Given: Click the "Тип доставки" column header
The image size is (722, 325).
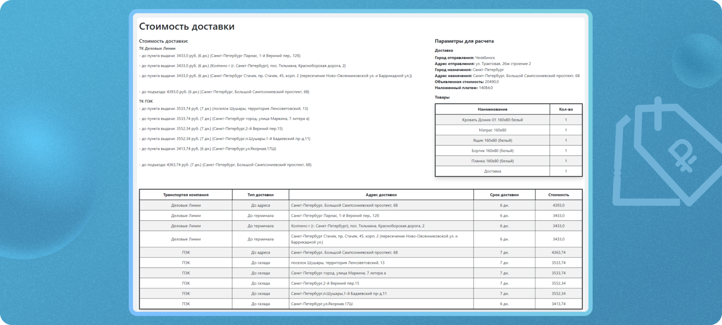Looking at the screenshot, I should click(260, 195).
